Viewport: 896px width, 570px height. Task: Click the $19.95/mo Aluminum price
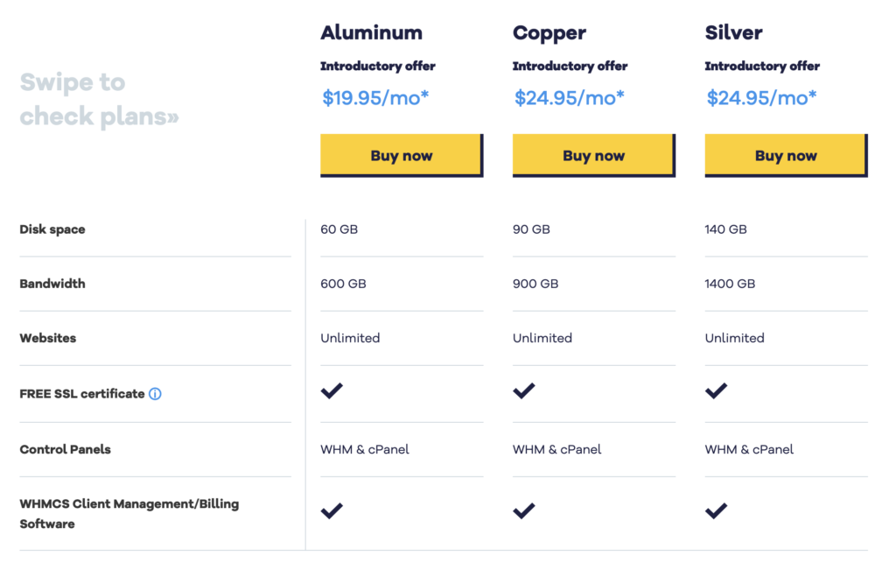[x=374, y=98]
